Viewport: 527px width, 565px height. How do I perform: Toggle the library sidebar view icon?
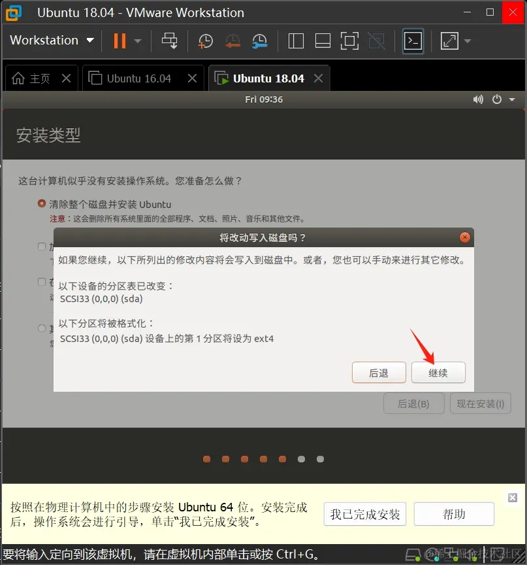coord(296,41)
